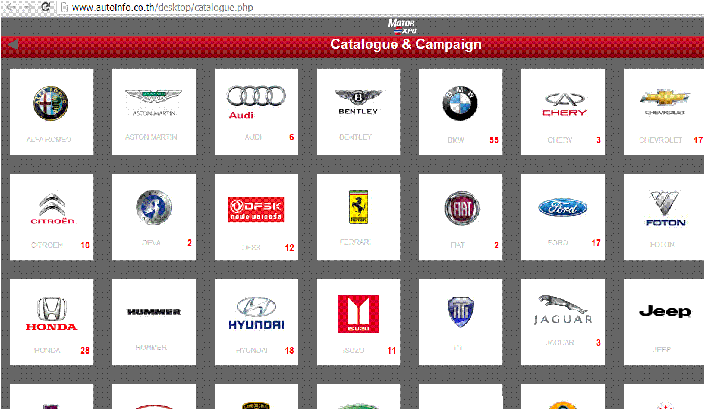Click the Motor Expo logo
The width and height of the screenshot is (705, 410).
click(402, 27)
